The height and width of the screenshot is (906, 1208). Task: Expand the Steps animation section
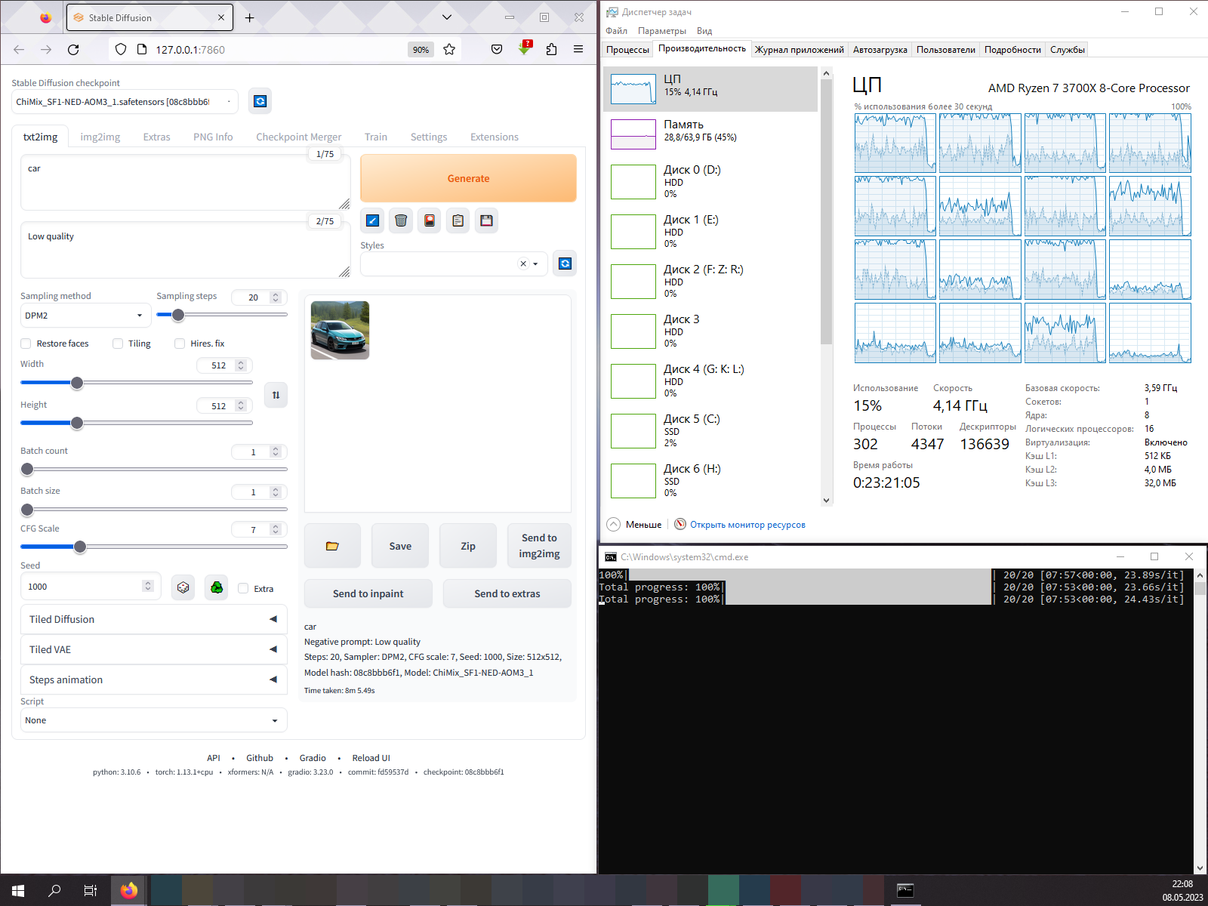pyautogui.click(x=153, y=679)
